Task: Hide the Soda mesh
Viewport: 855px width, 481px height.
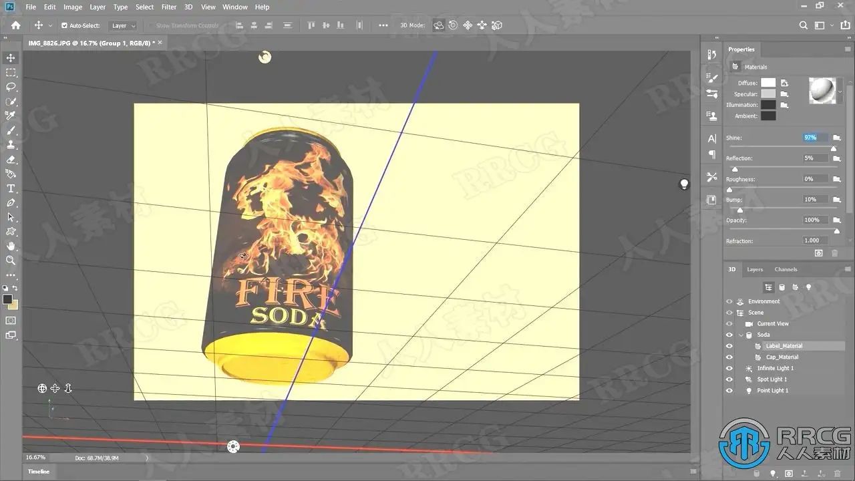Action: [729, 335]
